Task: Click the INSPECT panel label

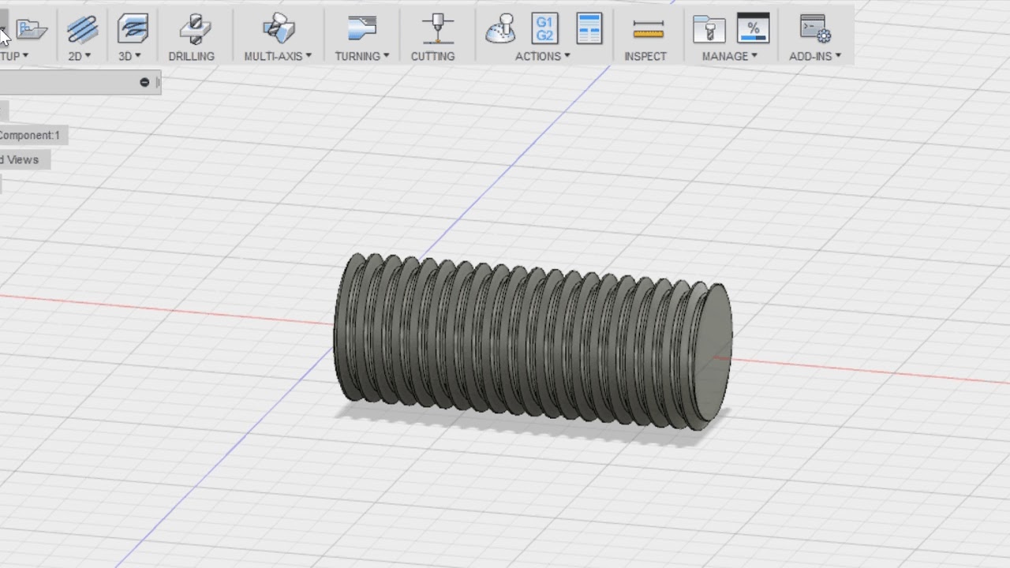Action: pos(645,56)
